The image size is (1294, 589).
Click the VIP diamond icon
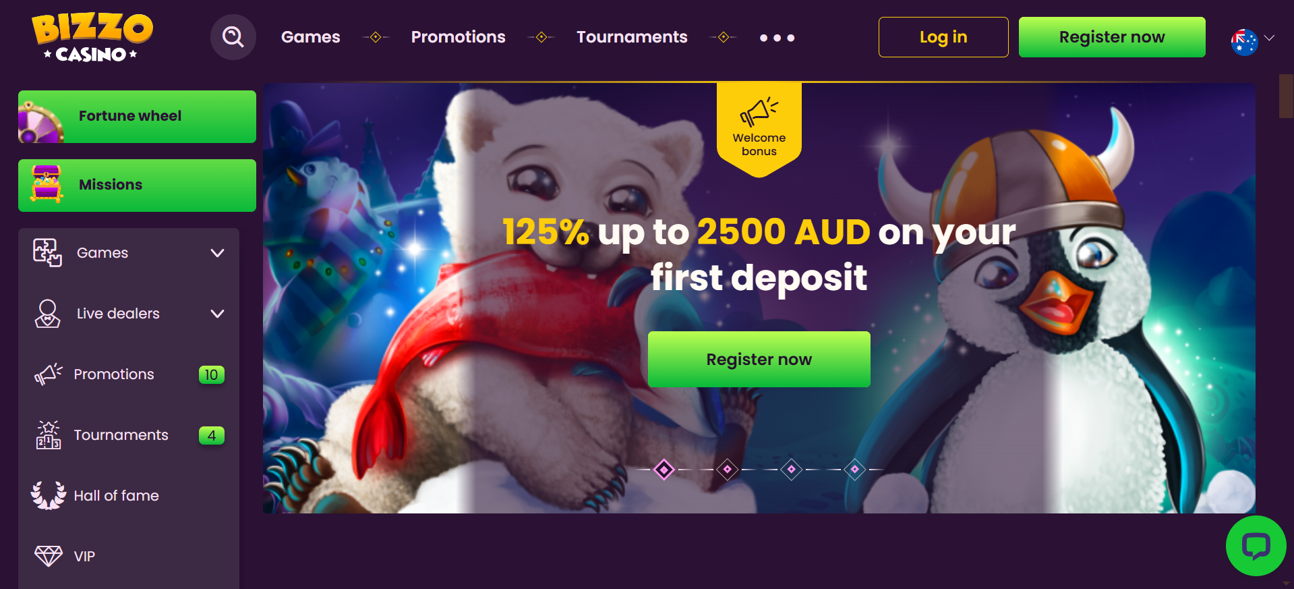click(x=49, y=556)
